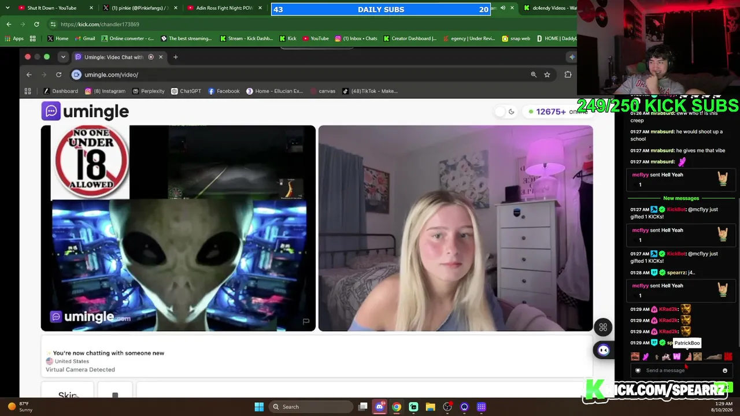
Task: Open emoji picker in Kick chat box
Action: coord(725,370)
